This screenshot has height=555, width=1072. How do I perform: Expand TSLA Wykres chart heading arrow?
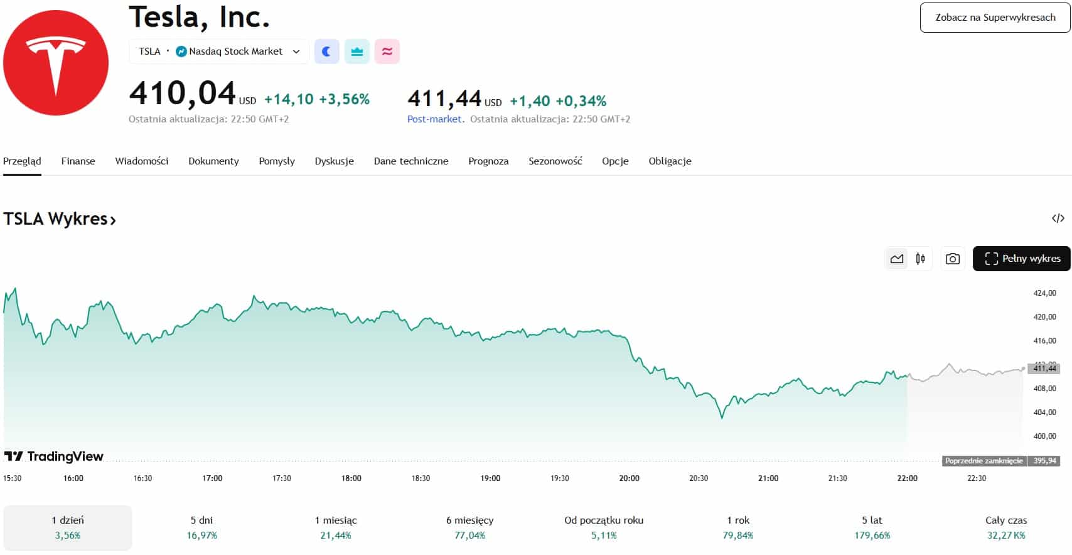[113, 220]
